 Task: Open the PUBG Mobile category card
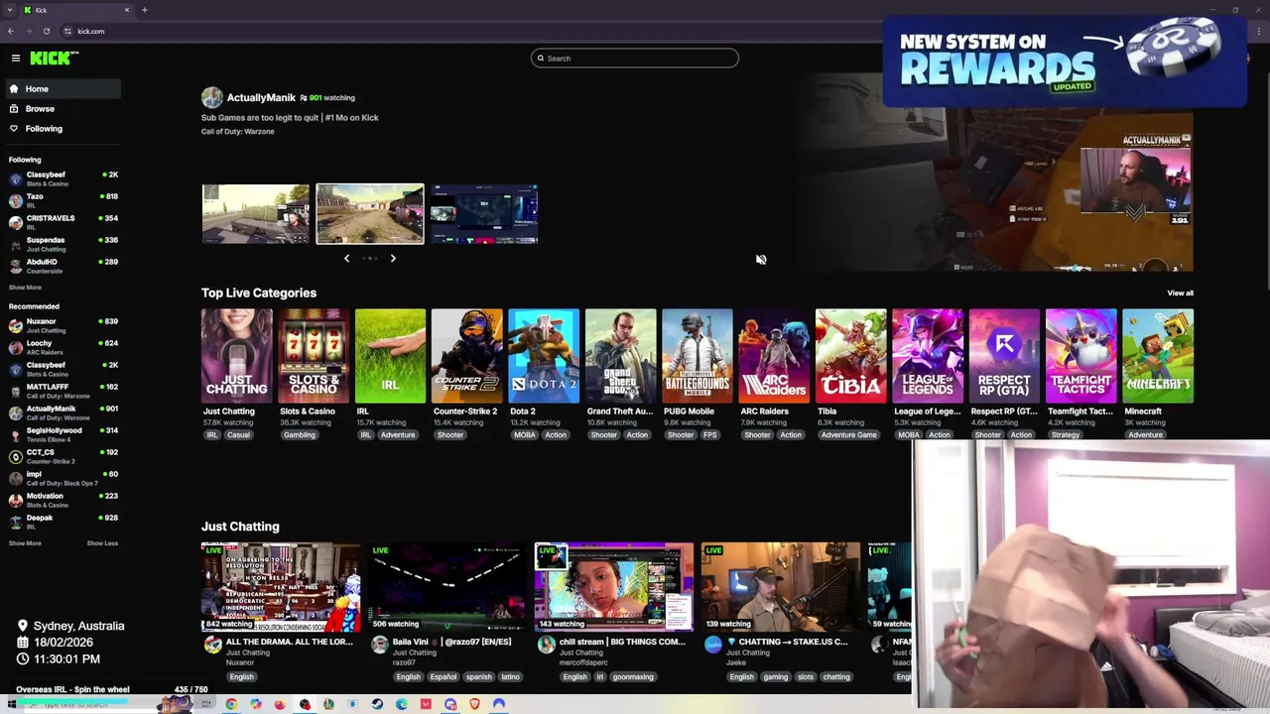(x=697, y=356)
